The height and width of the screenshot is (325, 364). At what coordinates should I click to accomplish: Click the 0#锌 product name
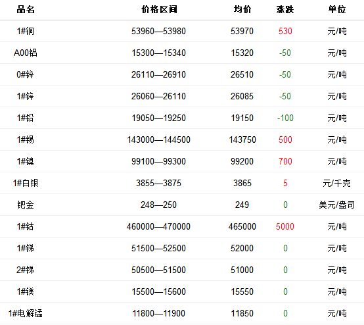(x=25, y=74)
